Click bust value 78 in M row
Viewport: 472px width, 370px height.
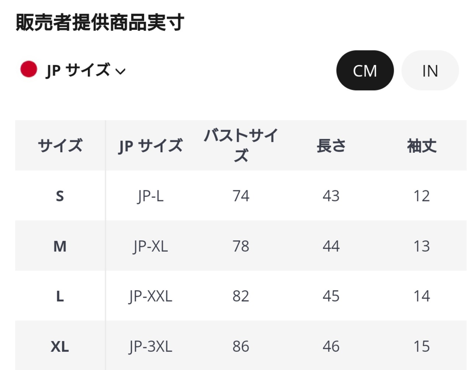click(x=241, y=246)
